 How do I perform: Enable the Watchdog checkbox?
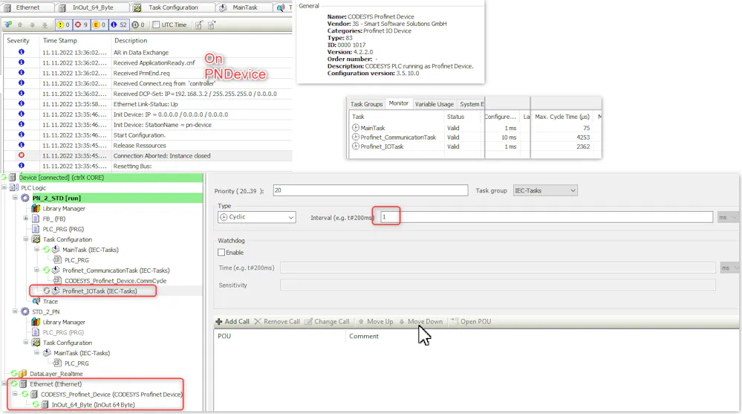pyautogui.click(x=221, y=253)
